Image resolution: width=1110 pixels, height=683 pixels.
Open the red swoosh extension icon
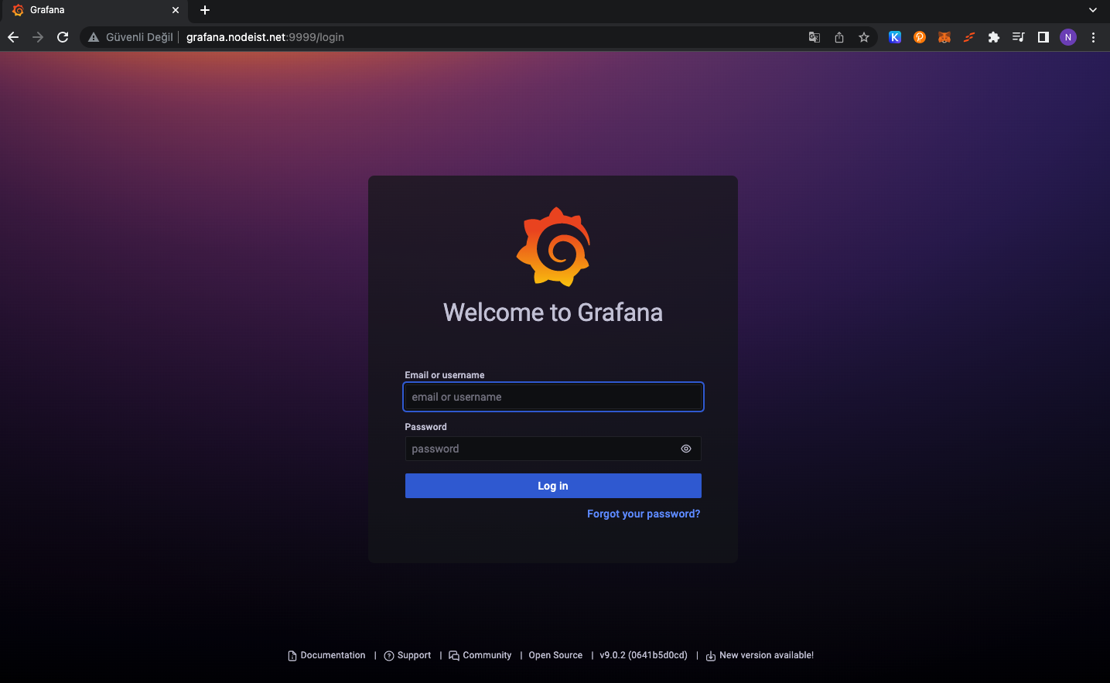click(969, 37)
